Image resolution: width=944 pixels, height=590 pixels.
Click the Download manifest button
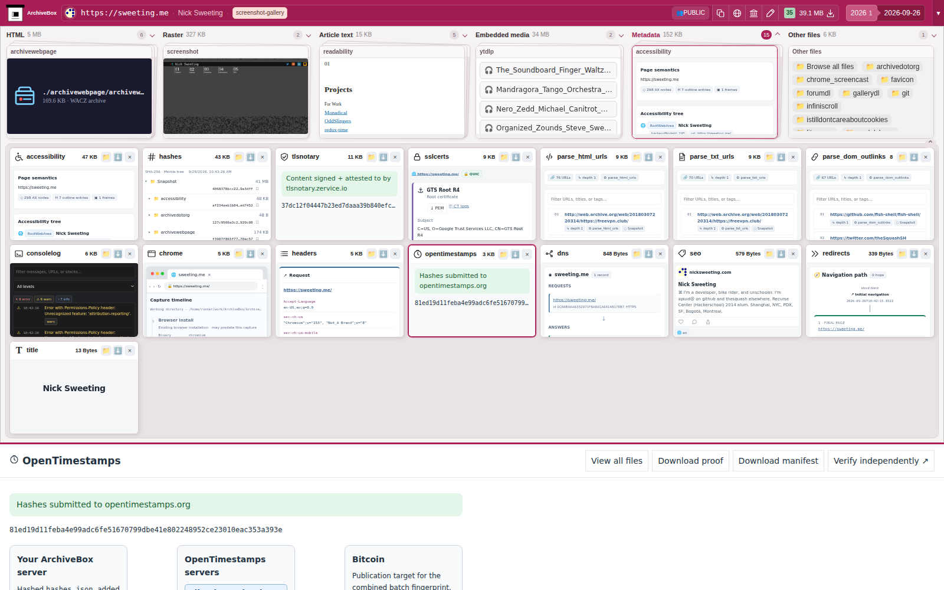(x=778, y=461)
